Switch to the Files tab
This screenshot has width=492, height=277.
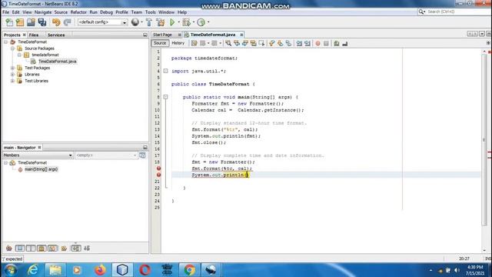34,35
